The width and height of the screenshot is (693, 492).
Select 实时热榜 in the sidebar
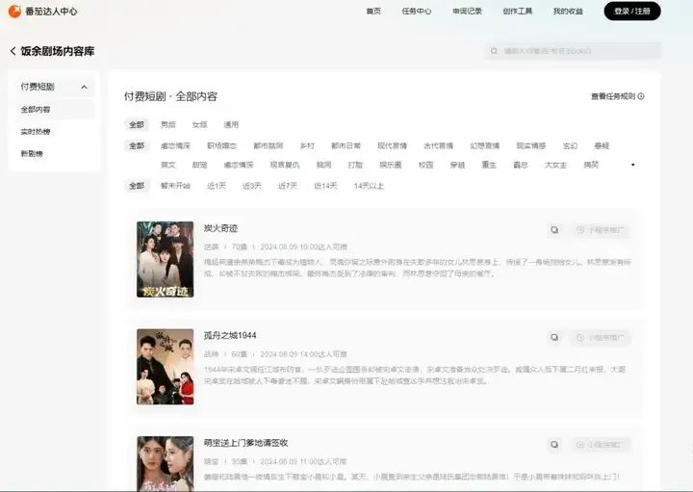tap(36, 132)
